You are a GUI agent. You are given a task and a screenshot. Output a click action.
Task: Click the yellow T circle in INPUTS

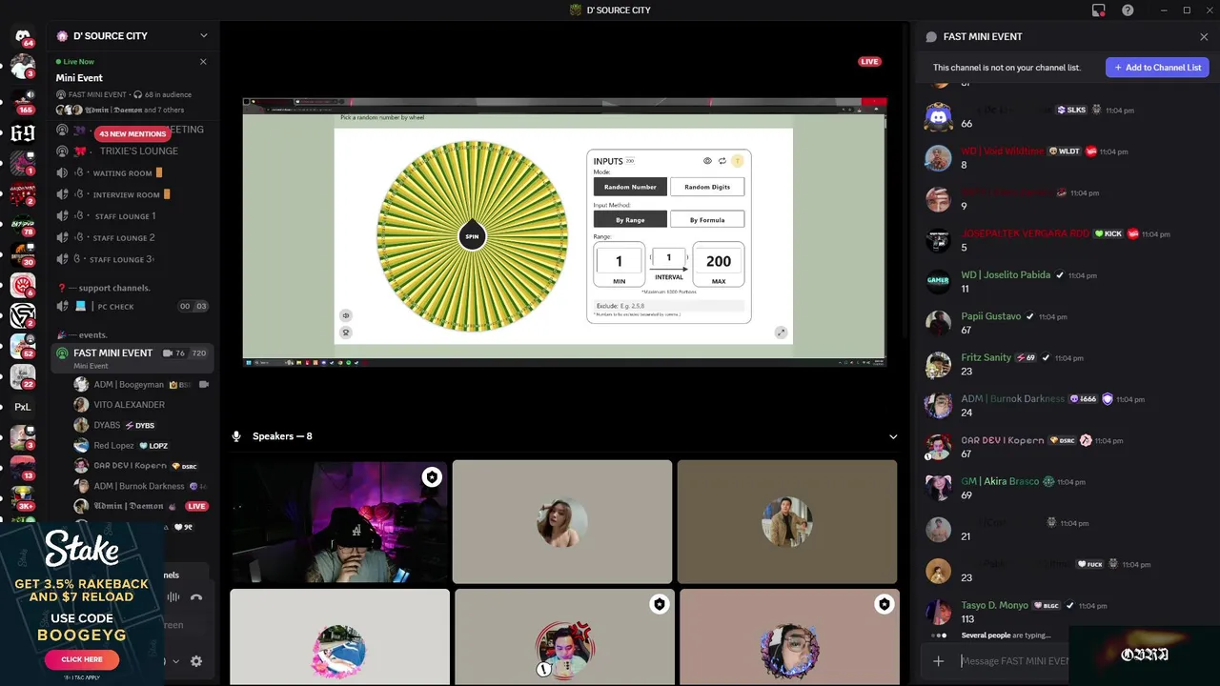click(737, 161)
